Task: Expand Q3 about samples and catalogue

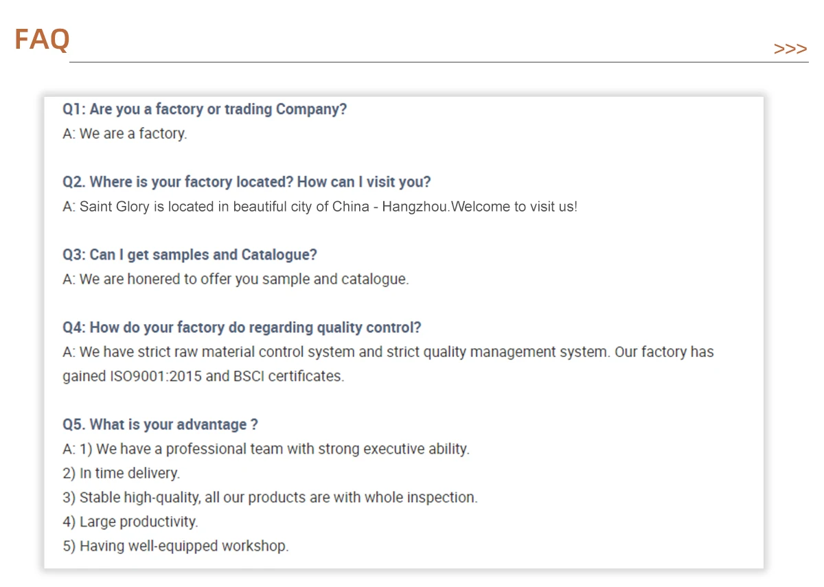Action: [190, 255]
